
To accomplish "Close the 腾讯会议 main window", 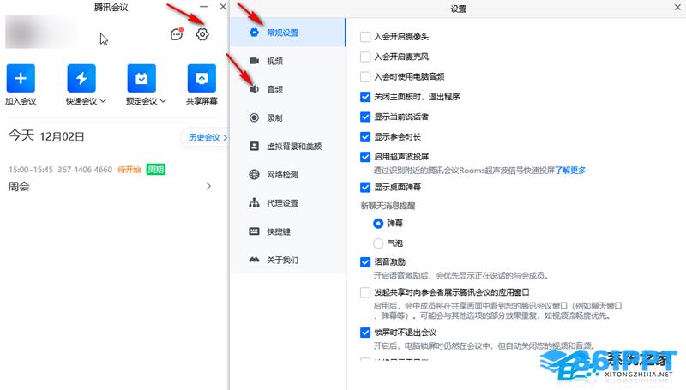I will (x=223, y=7).
